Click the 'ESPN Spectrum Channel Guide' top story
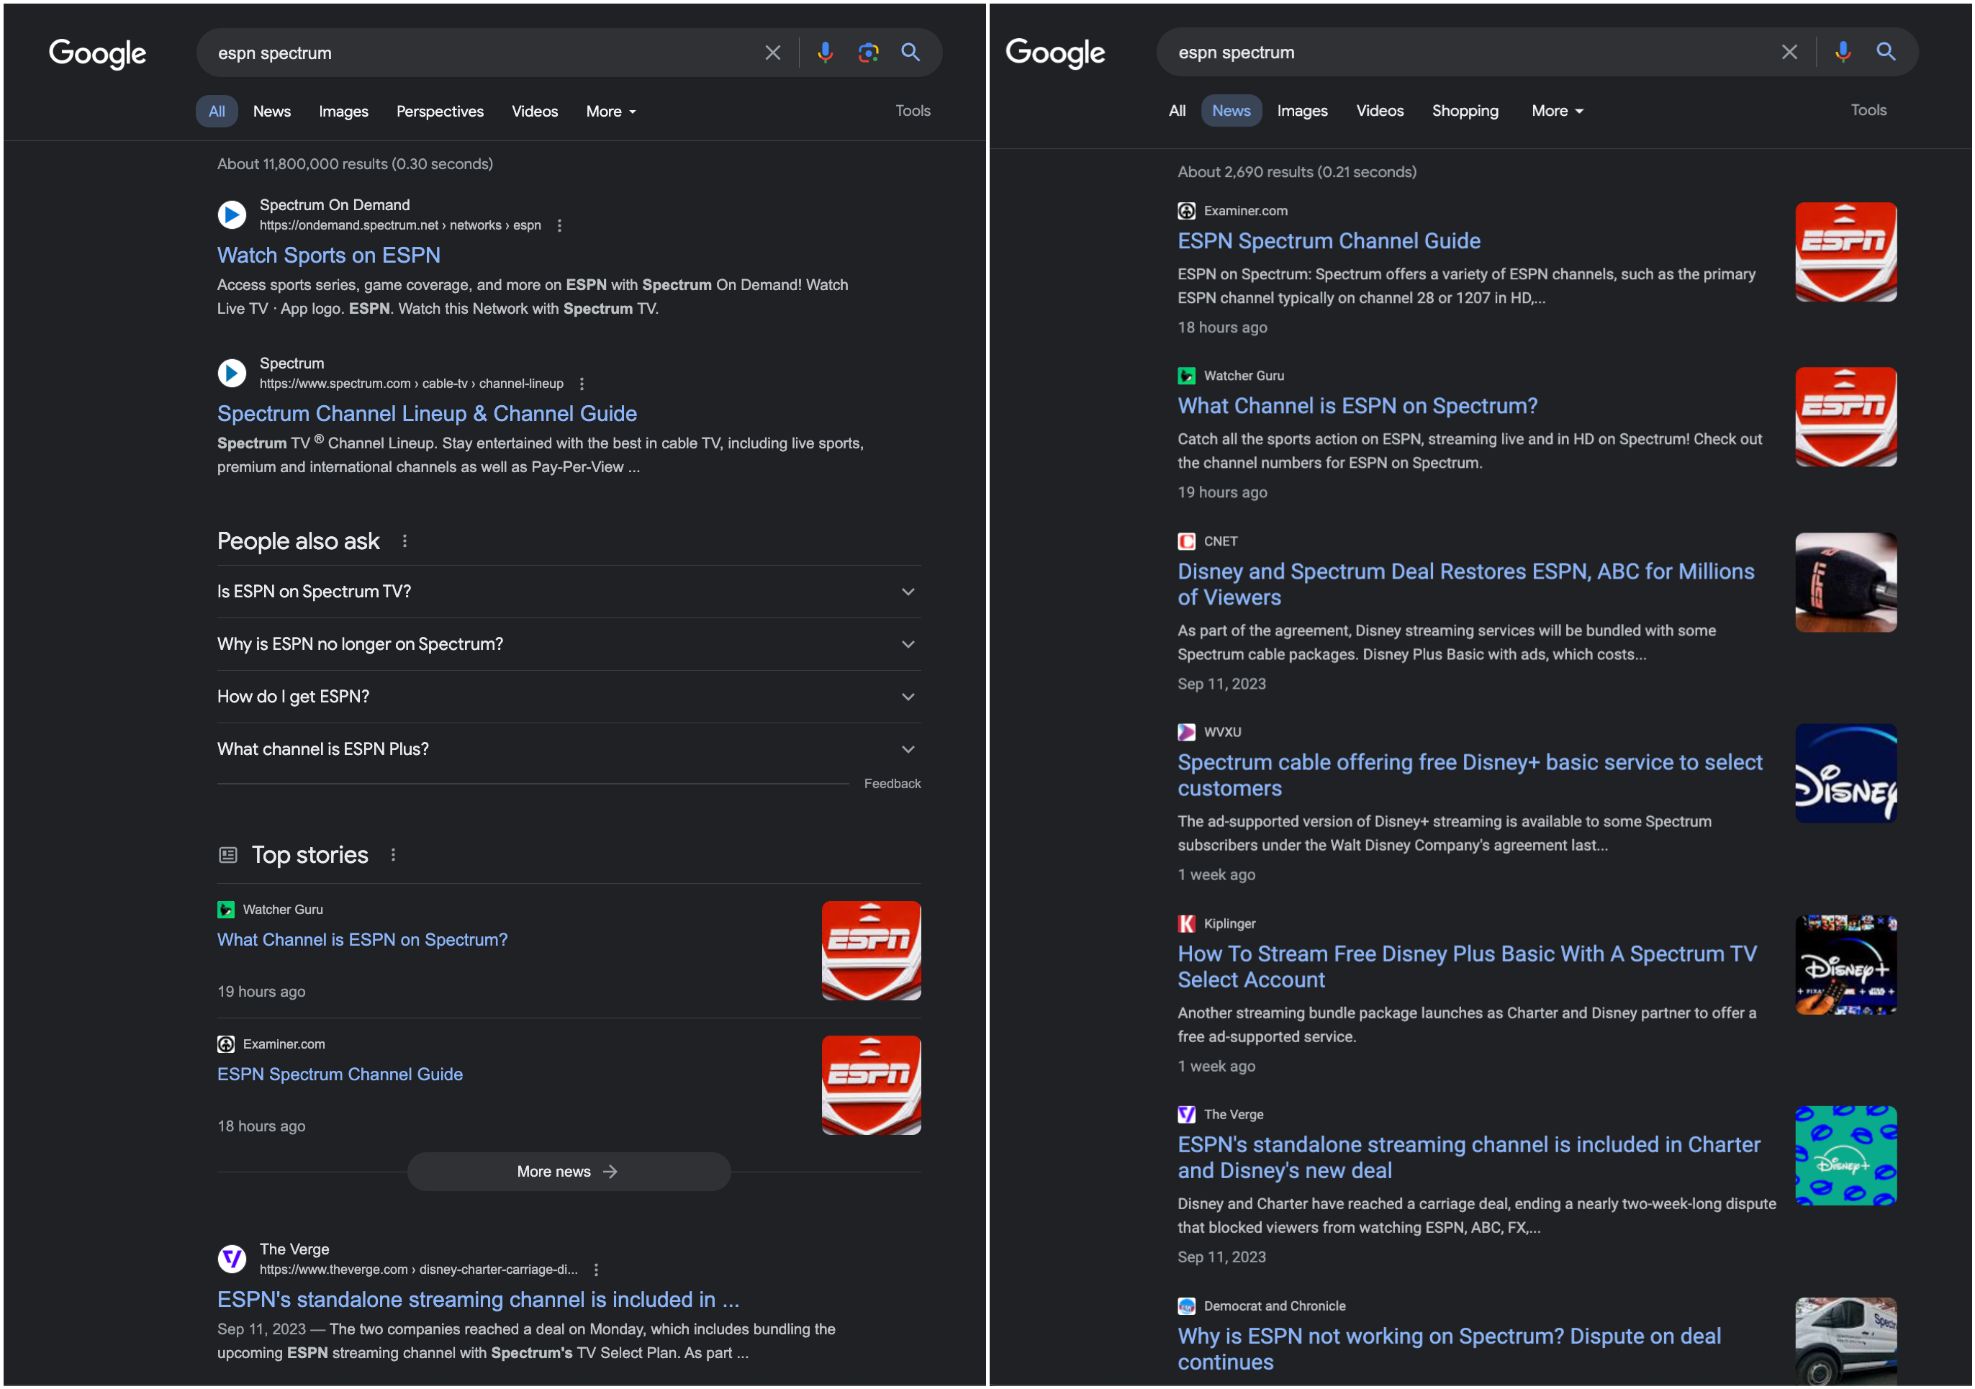 (338, 1073)
